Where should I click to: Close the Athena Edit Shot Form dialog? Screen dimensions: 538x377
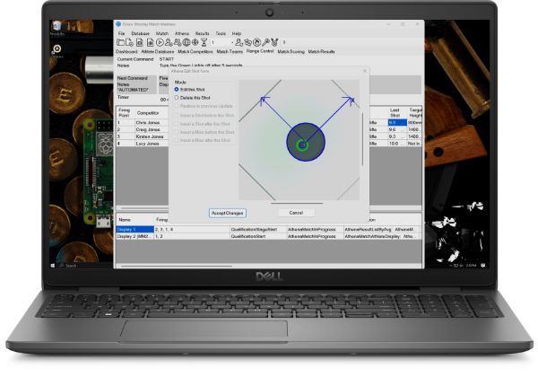point(365,71)
